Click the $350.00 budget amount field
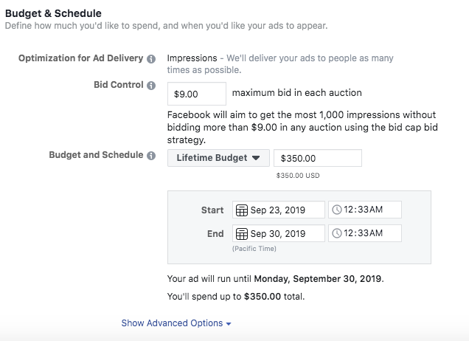The width and height of the screenshot is (469, 341). pyautogui.click(x=318, y=158)
